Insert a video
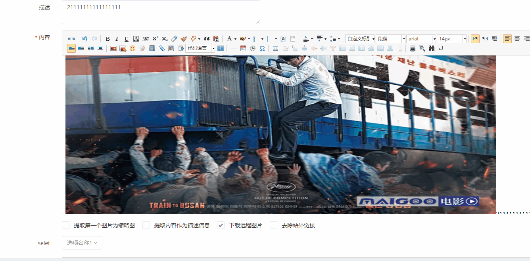 point(152,48)
